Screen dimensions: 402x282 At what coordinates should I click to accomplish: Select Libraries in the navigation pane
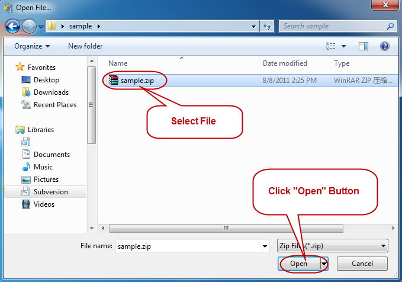(41, 130)
